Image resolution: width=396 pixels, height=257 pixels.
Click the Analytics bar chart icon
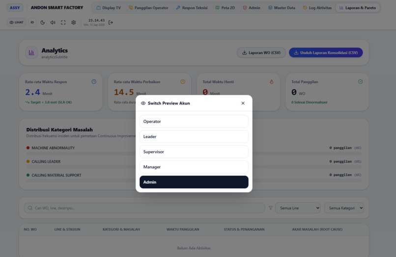(x=31, y=52)
